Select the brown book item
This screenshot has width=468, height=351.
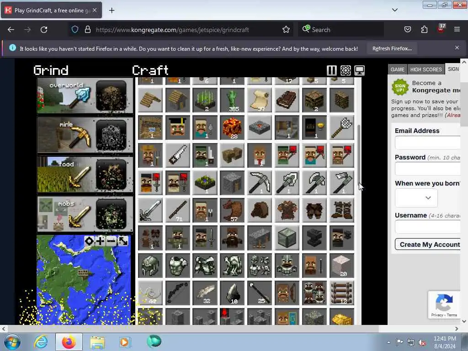[x=287, y=100]
